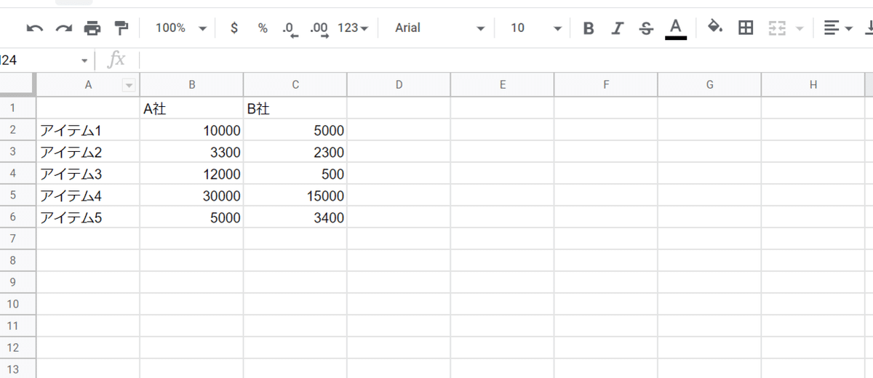Select the cell with value 12000

click(x=192, y=174)
